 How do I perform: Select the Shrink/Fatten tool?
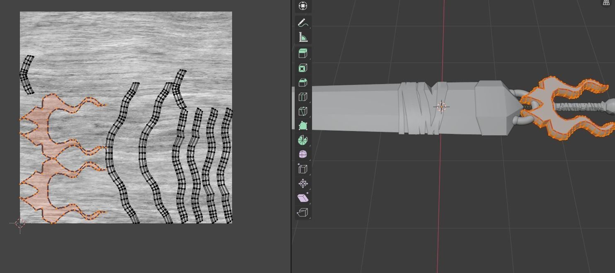point(303,183)
